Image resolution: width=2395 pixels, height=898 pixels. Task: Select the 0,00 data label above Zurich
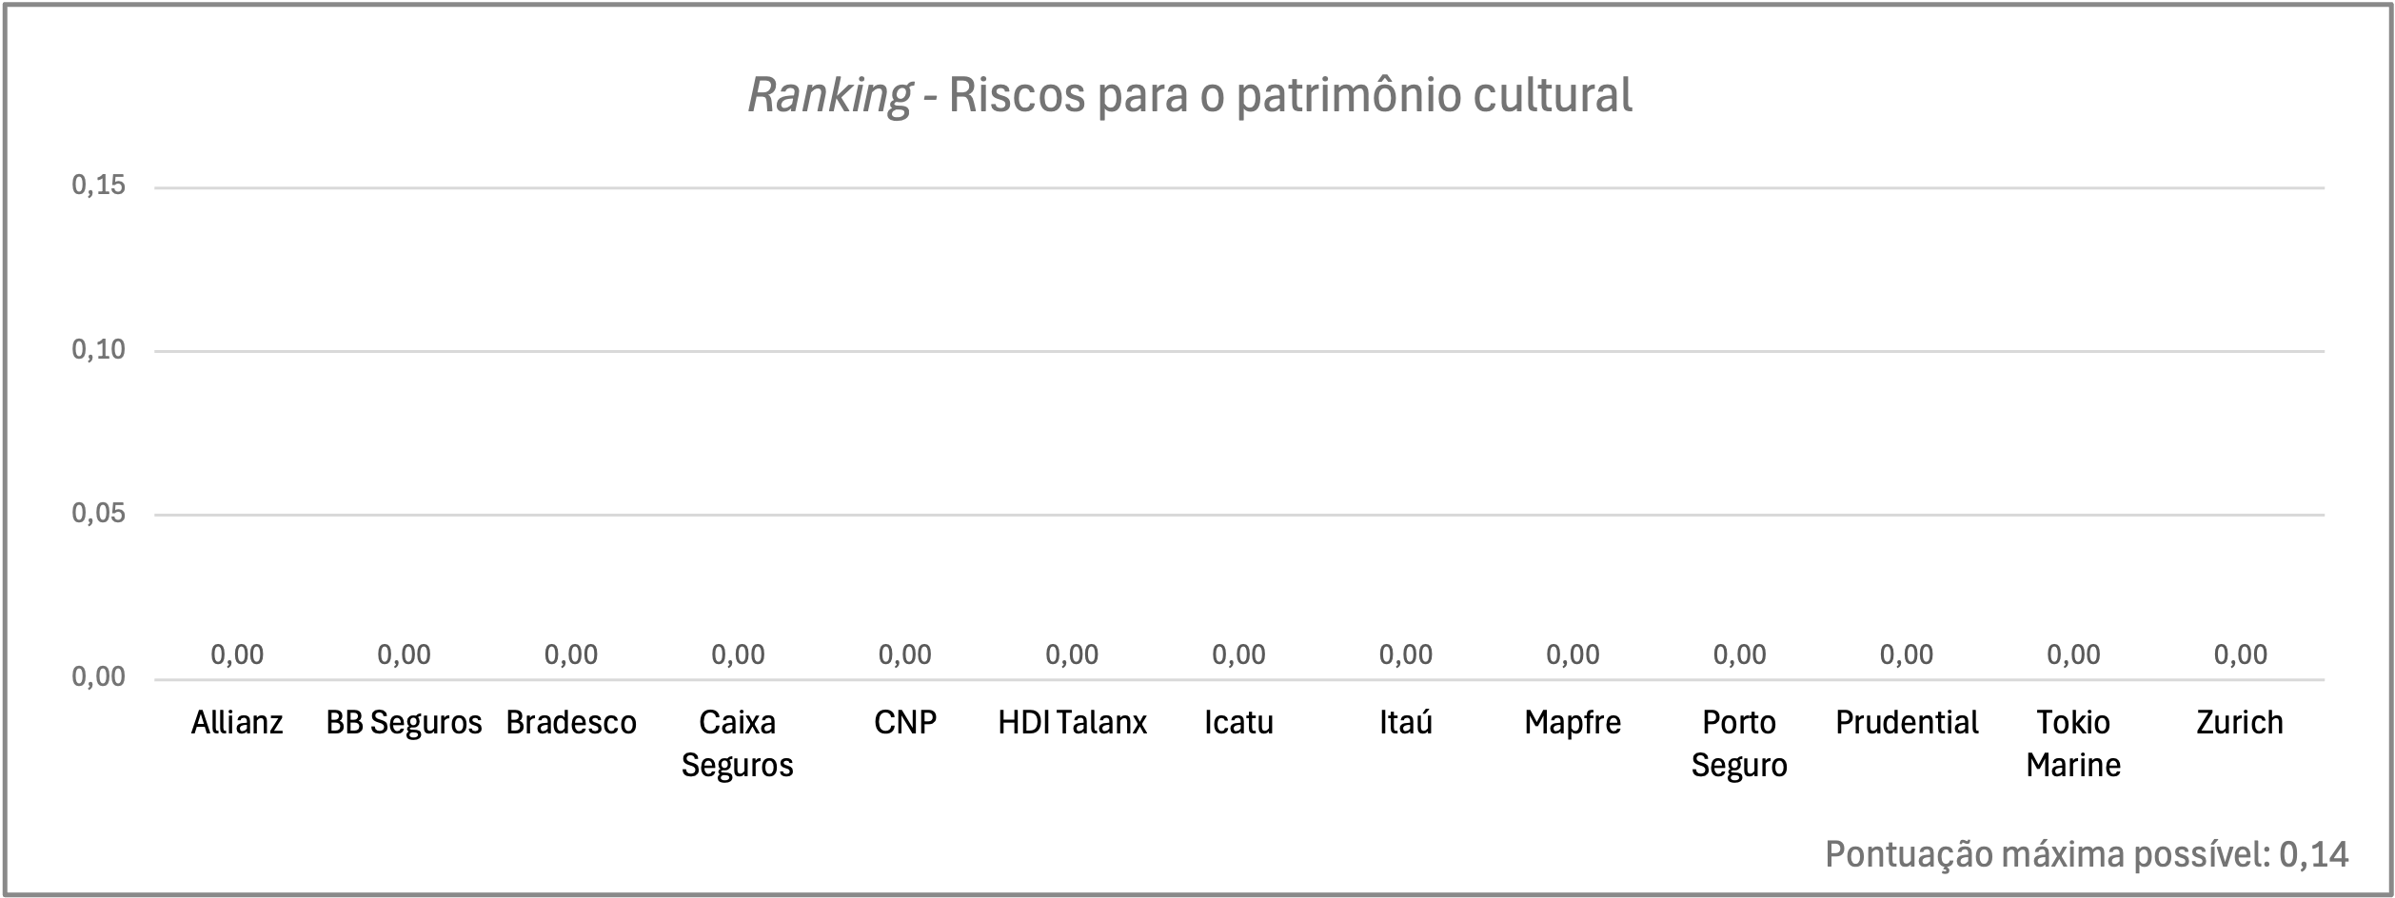point(2241,654)
